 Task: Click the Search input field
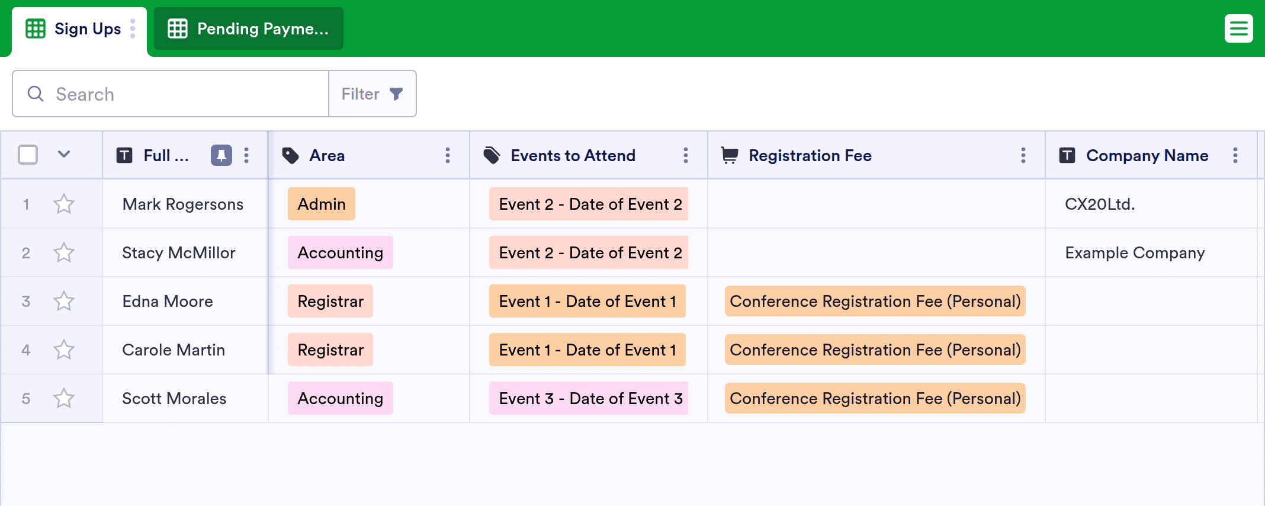click(171, 94)
